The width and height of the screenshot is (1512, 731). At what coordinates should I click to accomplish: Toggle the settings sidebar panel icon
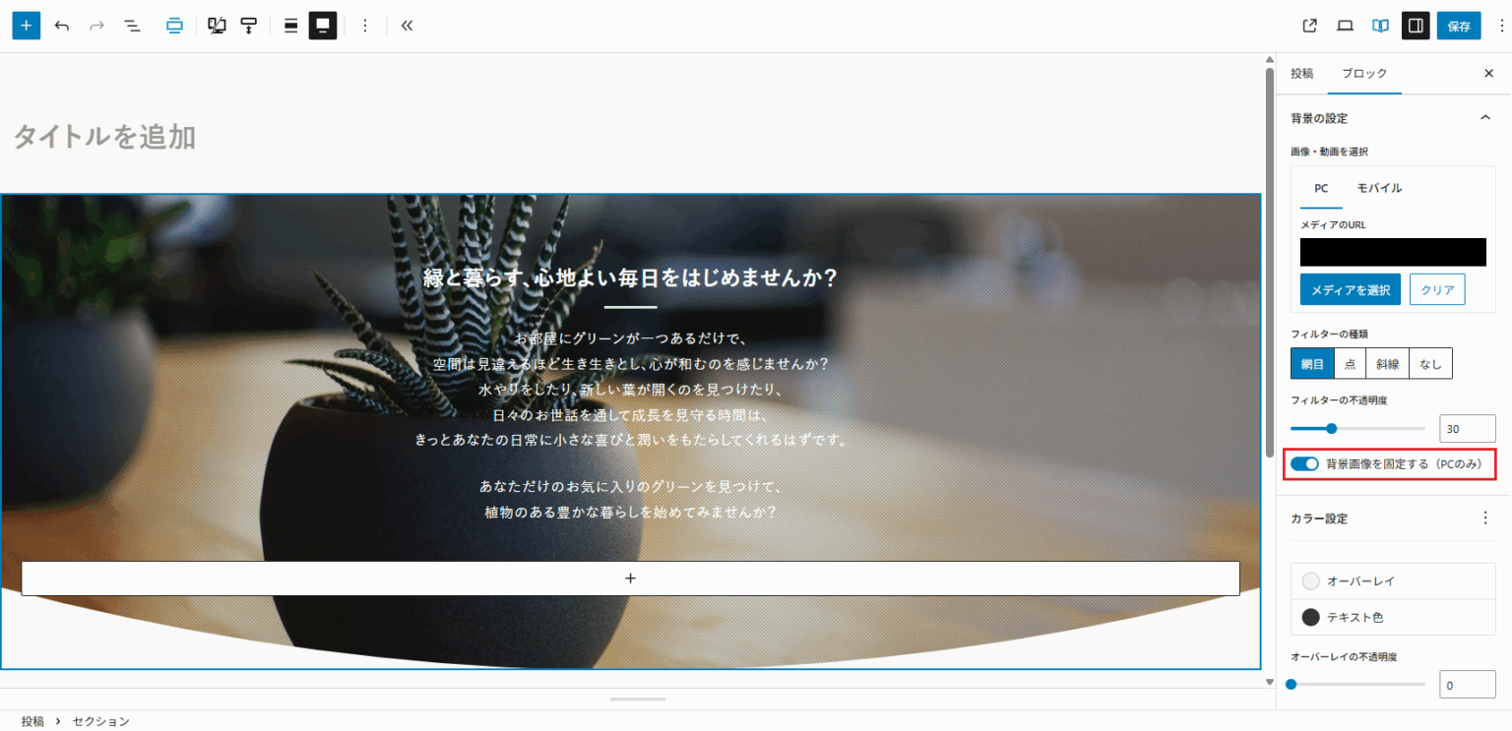1415,25
